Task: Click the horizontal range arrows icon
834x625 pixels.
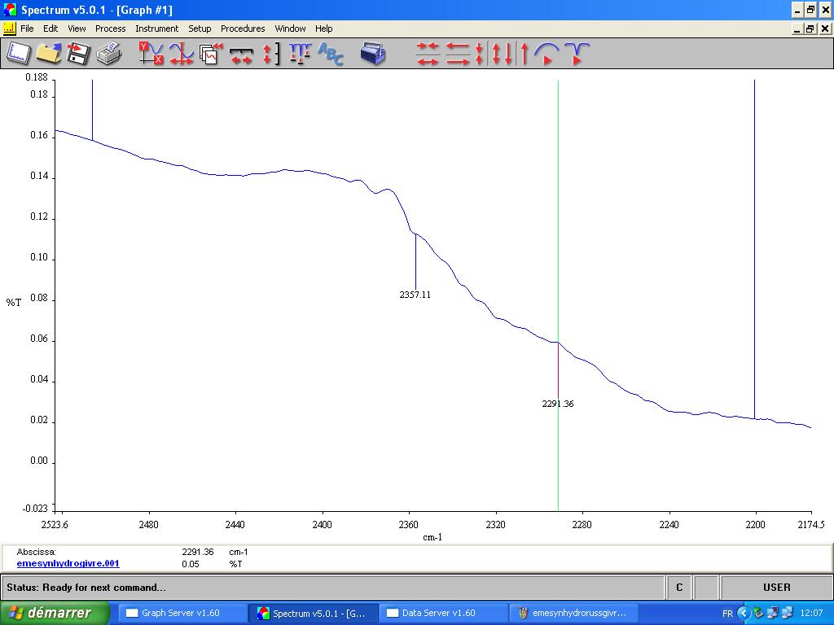Action: (241, 54)
